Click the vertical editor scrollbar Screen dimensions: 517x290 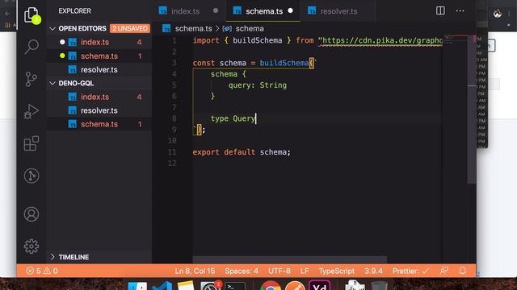[x=472, y=109]
